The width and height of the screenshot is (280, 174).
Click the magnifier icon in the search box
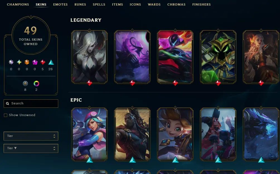coord(8,104)
